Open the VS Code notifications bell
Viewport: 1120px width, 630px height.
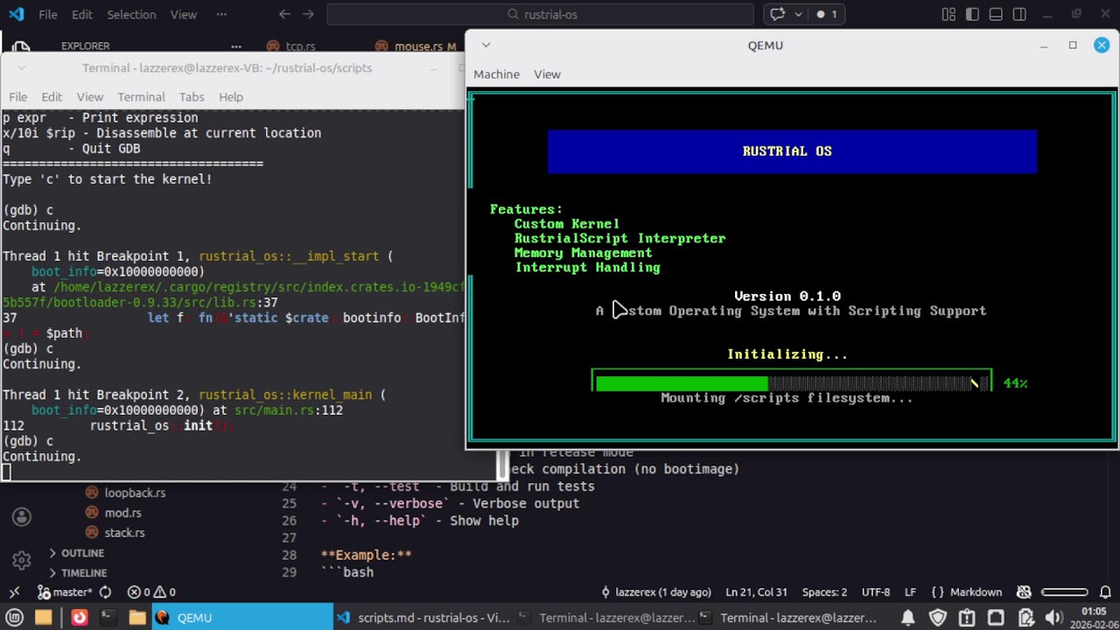pyautogui.click(x=1105, y=592)
